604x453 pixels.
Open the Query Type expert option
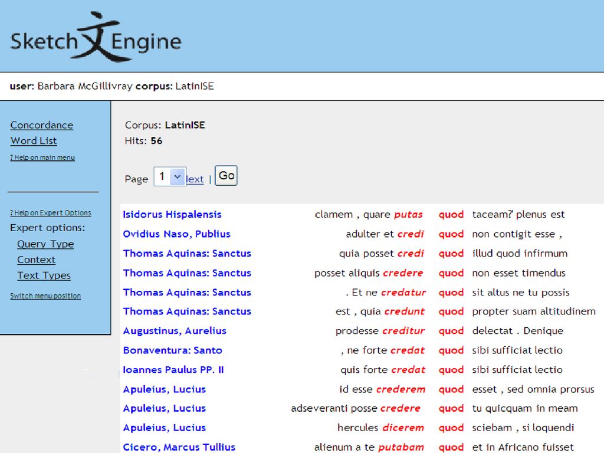click(x=45, y=244)
